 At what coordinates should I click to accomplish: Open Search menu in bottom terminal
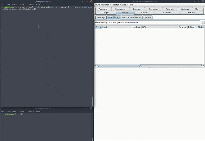(21, 112)
